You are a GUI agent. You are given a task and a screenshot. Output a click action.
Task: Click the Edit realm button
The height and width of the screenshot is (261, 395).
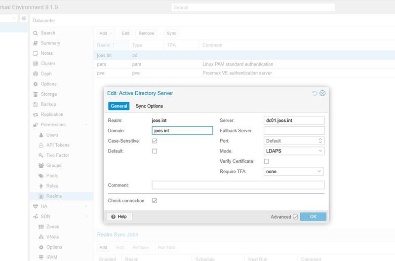(x=125, y=34)
